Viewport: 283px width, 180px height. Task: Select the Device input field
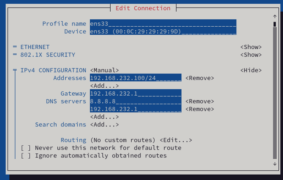(x=163, y=31)
